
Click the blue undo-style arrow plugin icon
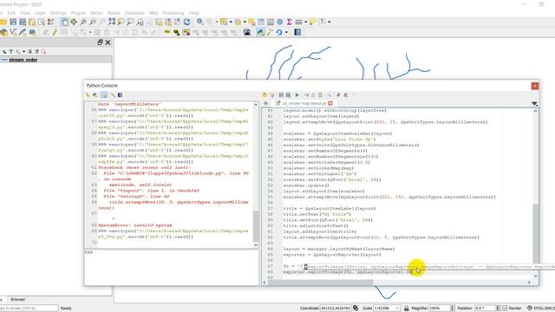(x=279, y=33)
